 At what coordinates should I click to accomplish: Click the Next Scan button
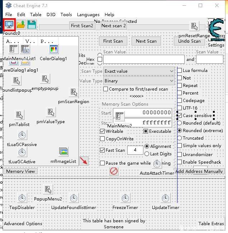pyautogui.click(x=146, y=41)
